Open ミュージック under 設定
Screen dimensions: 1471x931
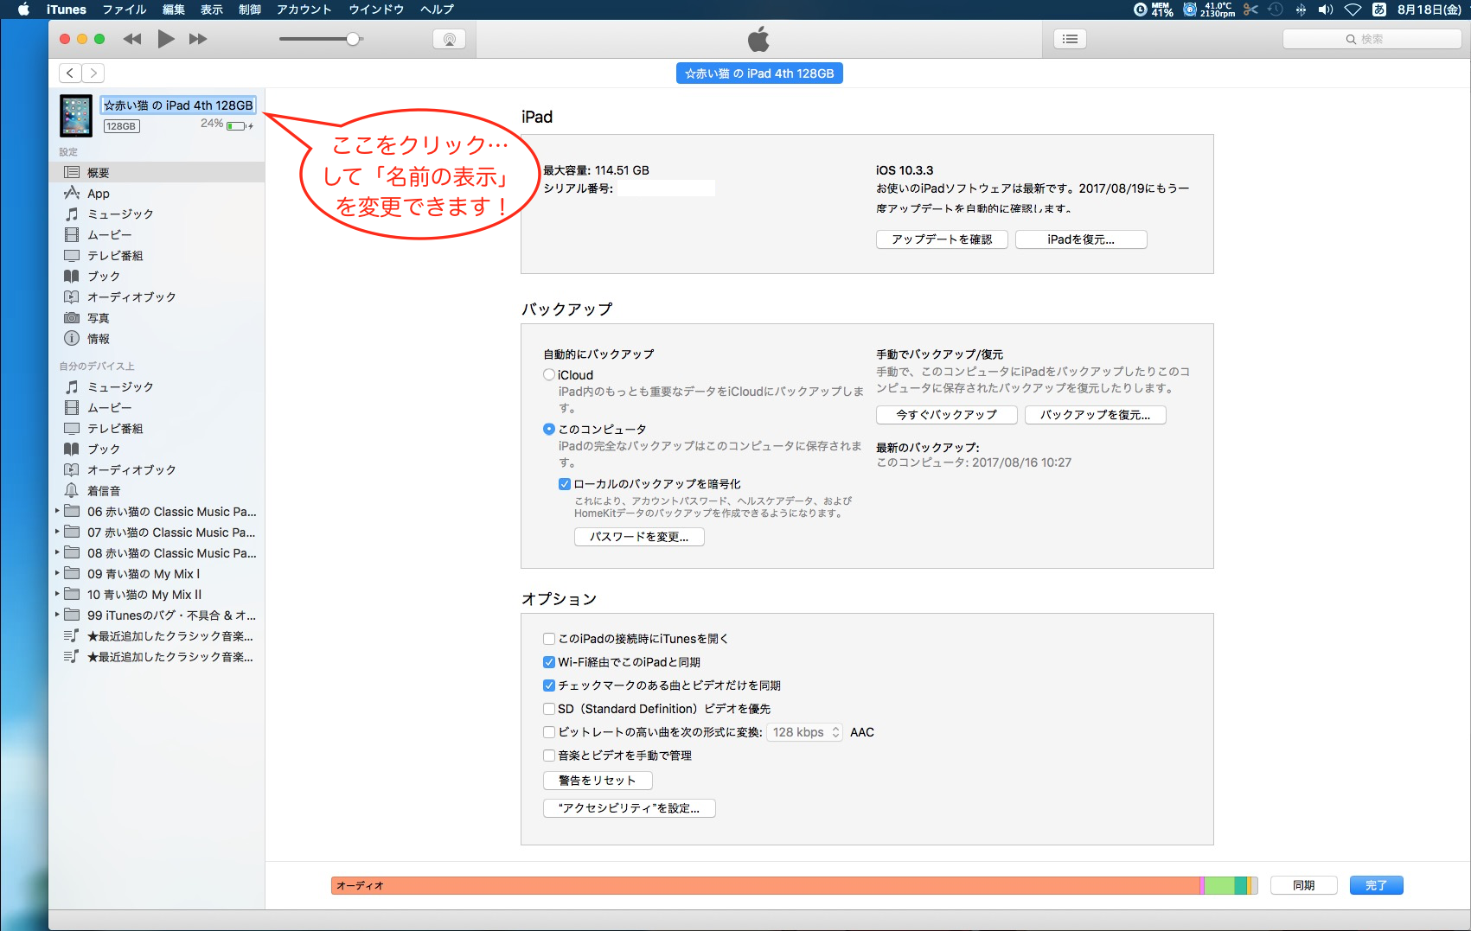coord(157,214)
